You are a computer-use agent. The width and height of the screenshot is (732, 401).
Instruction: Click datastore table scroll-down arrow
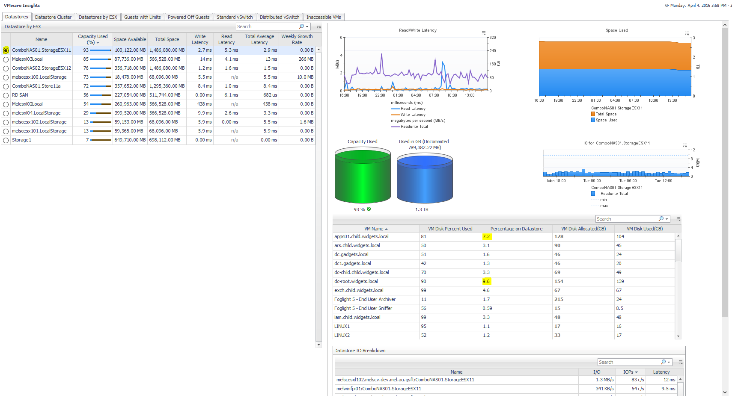click(x=318, y=345)
